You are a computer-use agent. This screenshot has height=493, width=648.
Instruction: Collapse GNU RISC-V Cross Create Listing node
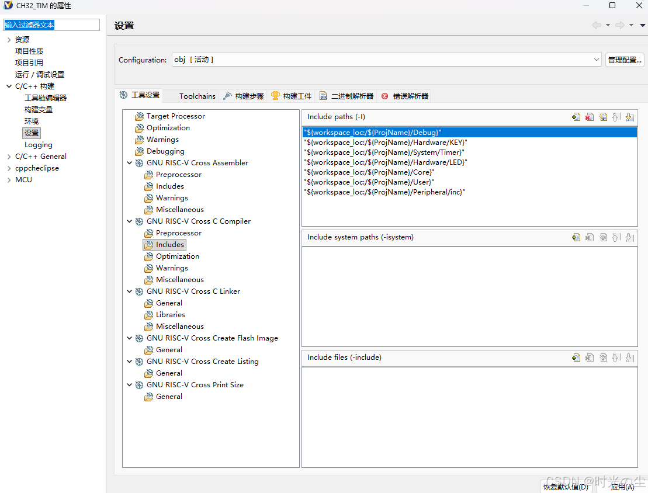(x=129, y=362)
